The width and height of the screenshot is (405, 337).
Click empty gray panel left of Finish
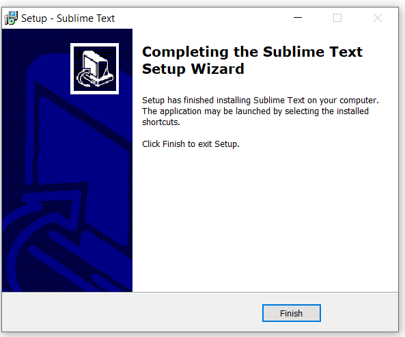[132, 313]
